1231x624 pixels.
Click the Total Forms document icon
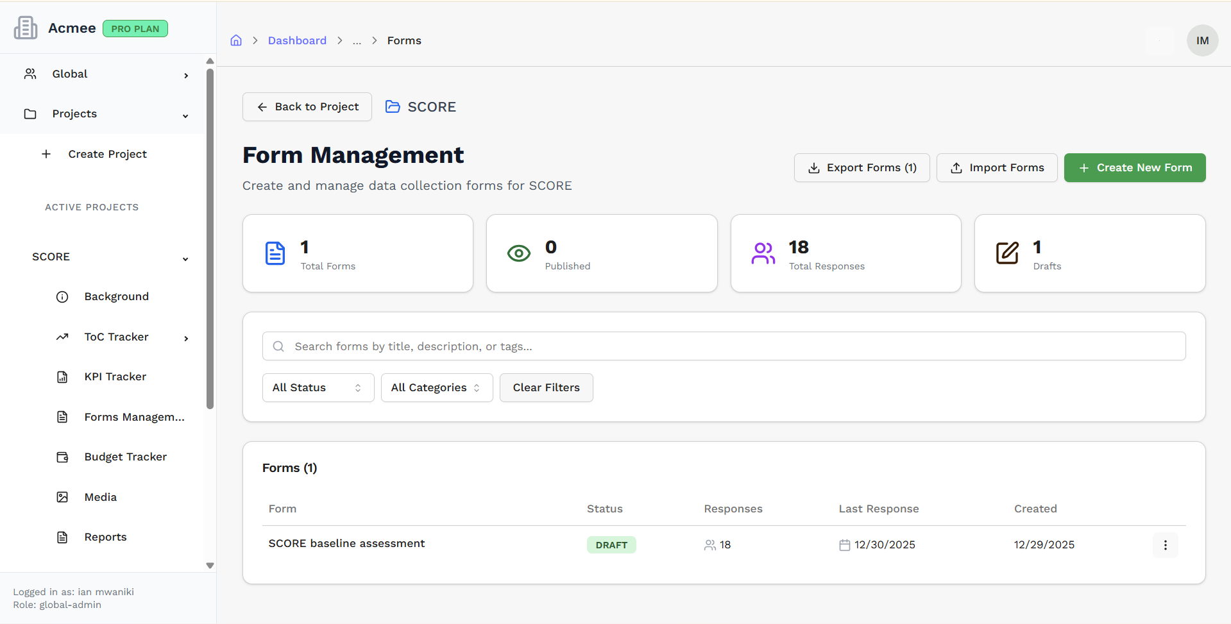[275, 253]
